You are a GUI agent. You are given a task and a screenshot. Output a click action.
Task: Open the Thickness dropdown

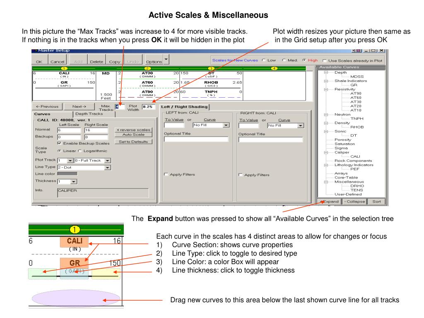(74, 182)
